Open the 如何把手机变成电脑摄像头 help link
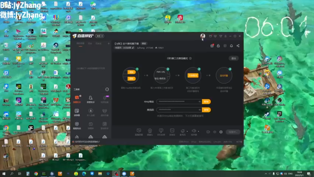Image resolution: width=314 pixels, height=177 pixels. coord(87,142)
